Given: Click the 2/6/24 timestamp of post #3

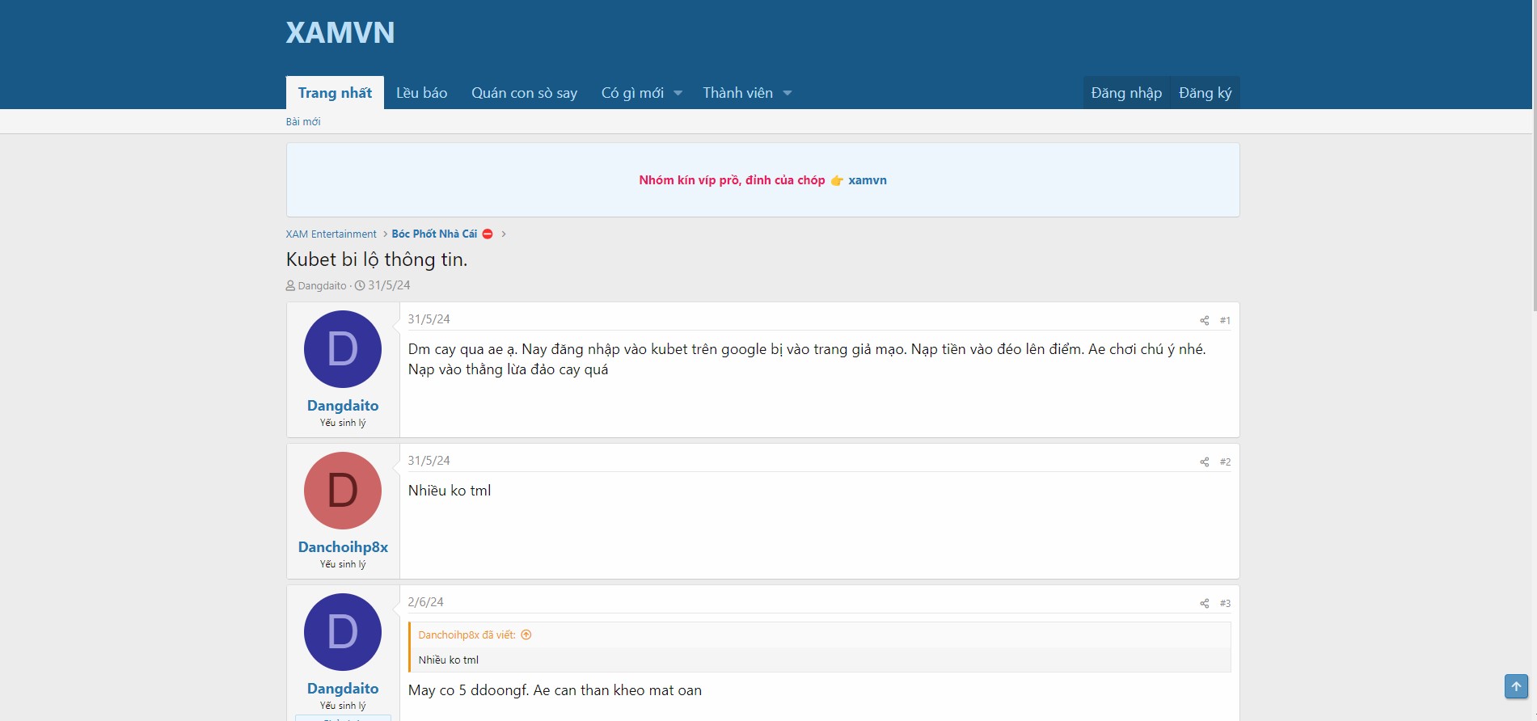Looking at the screenshot, I should [425, 602].
